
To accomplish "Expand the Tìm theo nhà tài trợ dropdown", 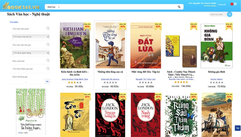I will click(x=31, y=37).
